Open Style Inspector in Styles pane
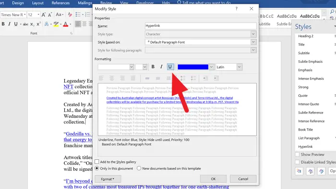Screen dimensions: 336x189 [x=310, y=171]
